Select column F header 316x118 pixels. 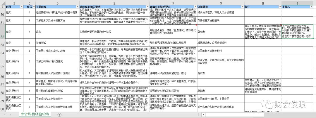173,3
